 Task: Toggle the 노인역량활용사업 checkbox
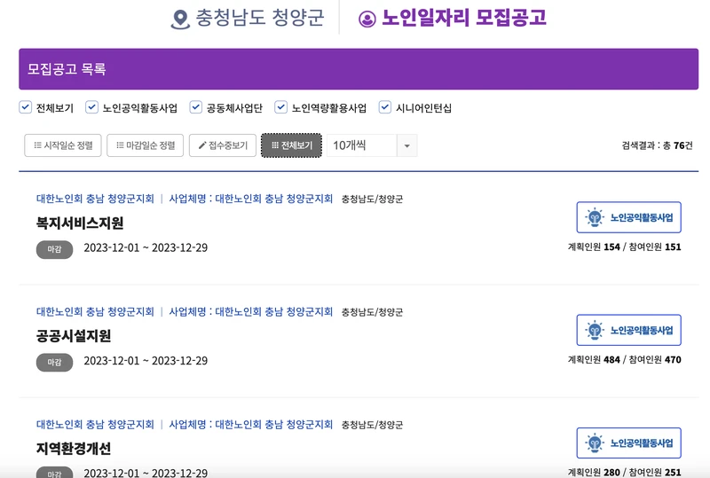280,107
